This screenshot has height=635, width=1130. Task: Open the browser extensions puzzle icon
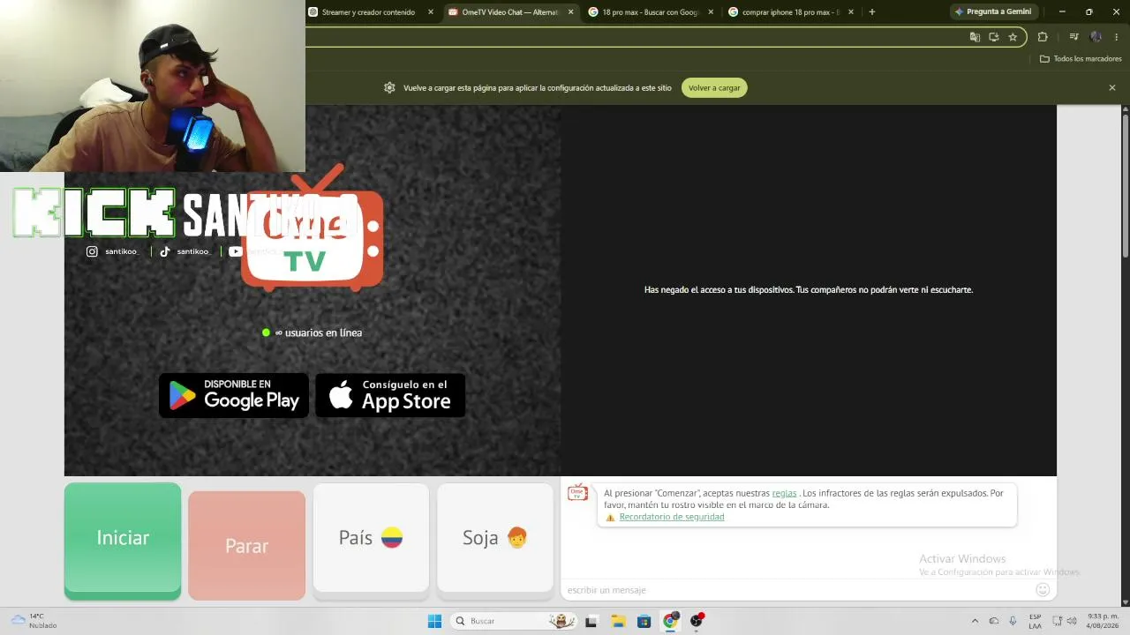[1043, 37]
